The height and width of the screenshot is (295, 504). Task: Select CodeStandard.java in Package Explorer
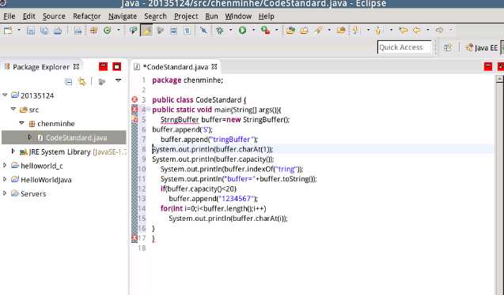point(64,138)
